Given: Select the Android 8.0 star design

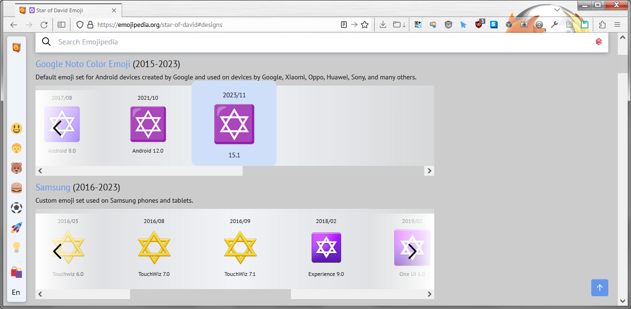Looking at the screenshot, I should coord(62,124).
